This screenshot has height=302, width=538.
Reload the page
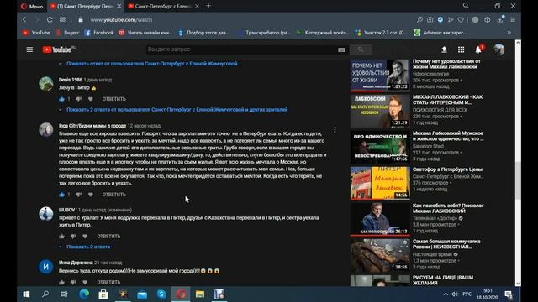coord(50,20)
